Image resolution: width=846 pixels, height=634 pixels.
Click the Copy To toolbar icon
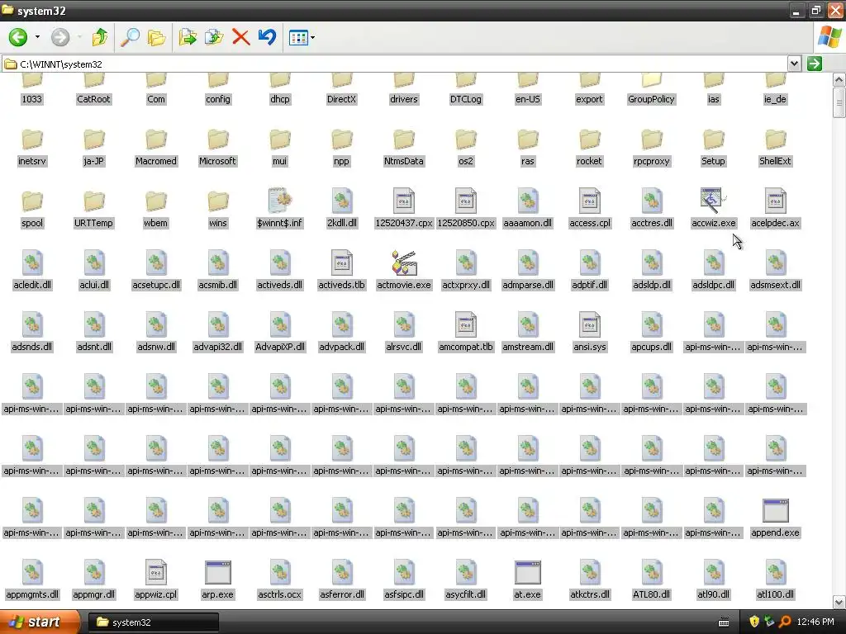point(214,37)
